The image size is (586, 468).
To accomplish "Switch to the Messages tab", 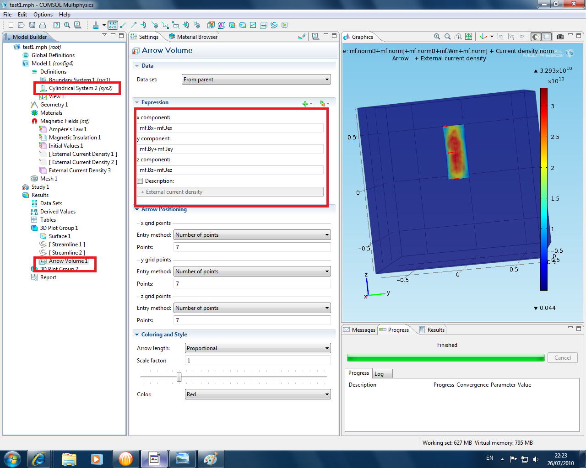I will coord(359,330).
